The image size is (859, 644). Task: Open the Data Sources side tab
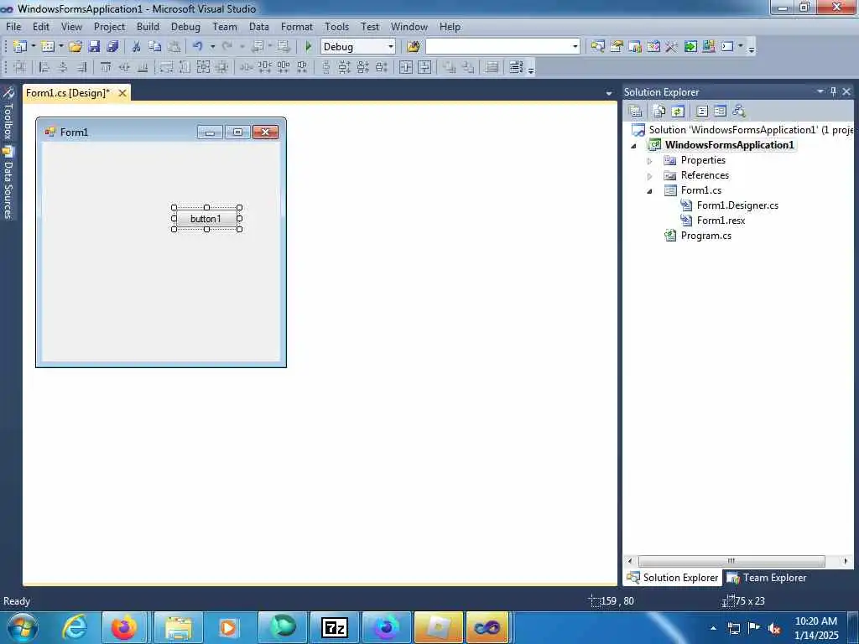pyautogui.click(x=8, y=184)
